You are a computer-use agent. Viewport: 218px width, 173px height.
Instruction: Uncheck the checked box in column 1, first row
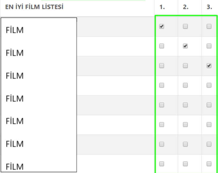(x=161, y=26)
